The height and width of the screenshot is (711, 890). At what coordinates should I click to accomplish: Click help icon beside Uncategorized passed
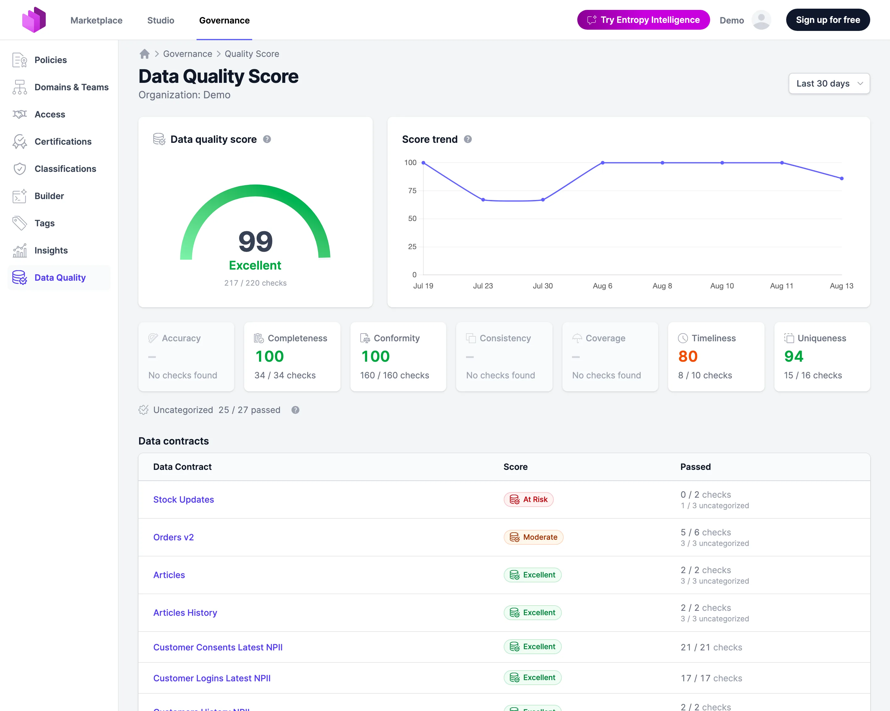coord(295,410)
